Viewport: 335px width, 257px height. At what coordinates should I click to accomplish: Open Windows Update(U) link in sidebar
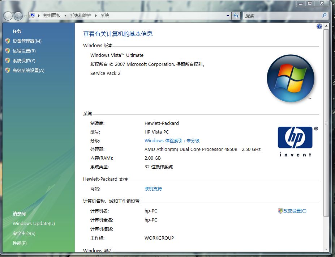[x=34, y=224]
